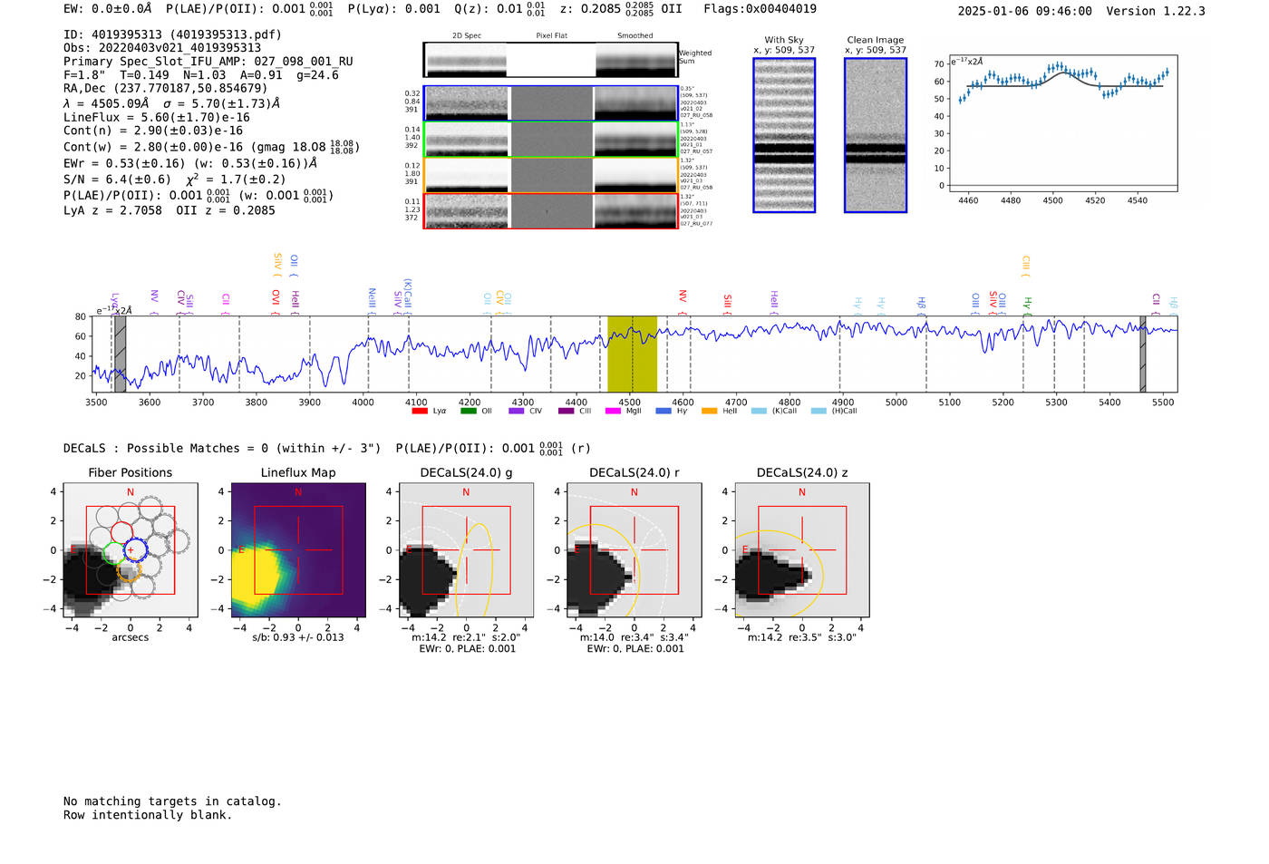Image resolution: width=1269 pixels, height=864 pixels.
Task: Click the zoomed emission-line fit plot
Action: pyautogui.click(x=1063, y=124)
